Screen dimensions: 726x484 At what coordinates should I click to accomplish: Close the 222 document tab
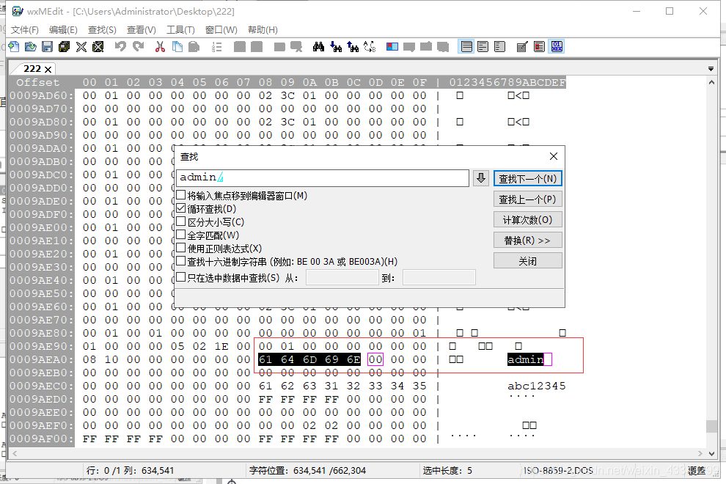48,69
